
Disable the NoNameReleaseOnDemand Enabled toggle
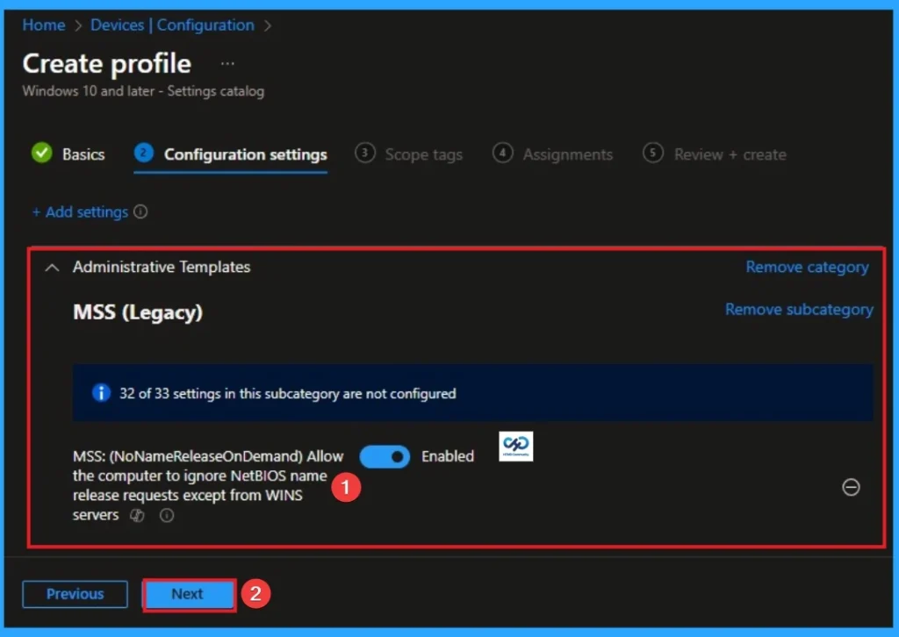pyautogui.click(x=385, y=456)
